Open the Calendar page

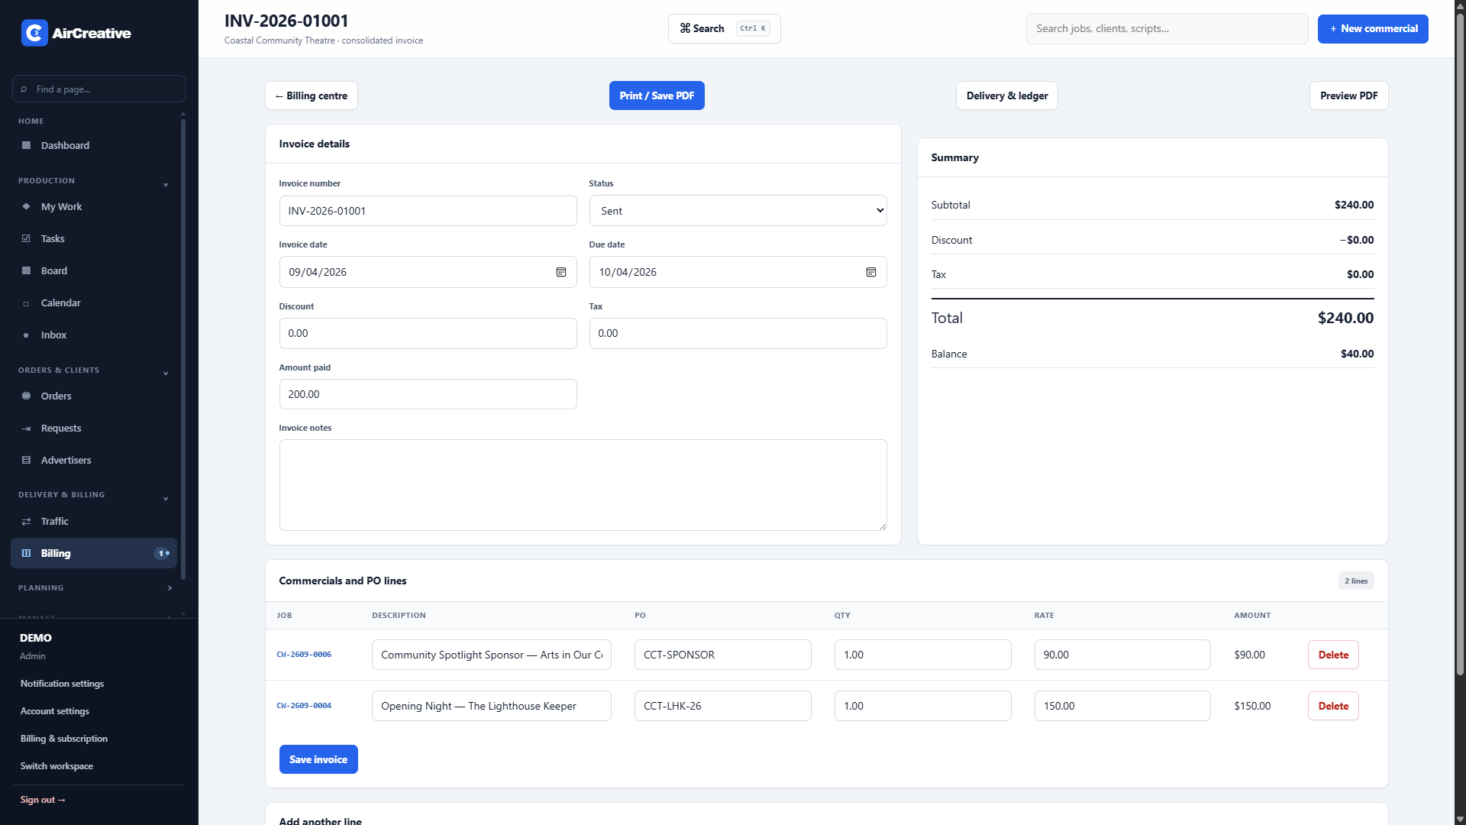coord(94,302)
